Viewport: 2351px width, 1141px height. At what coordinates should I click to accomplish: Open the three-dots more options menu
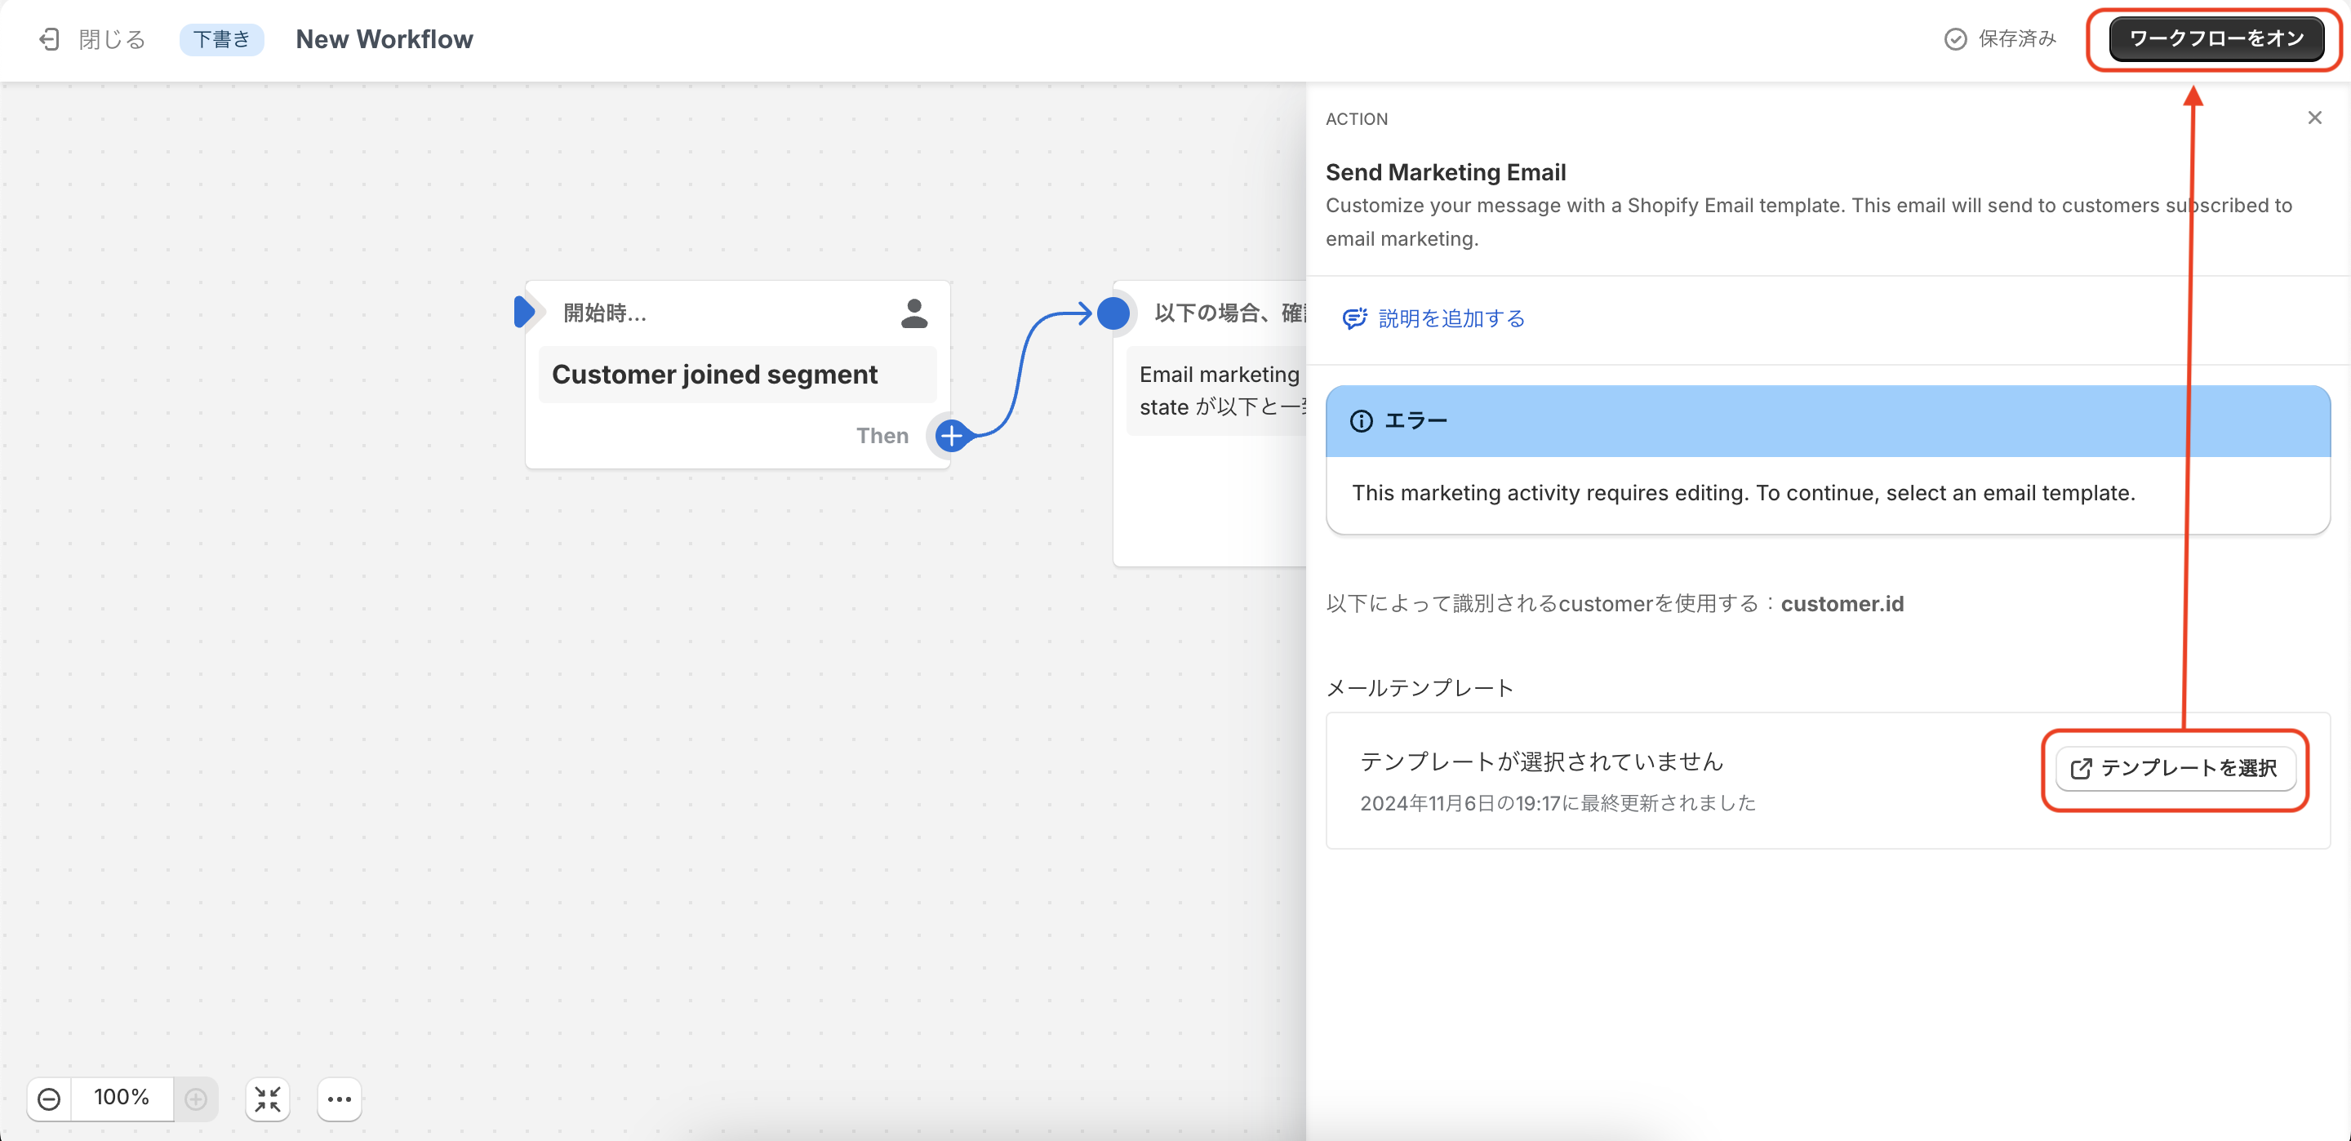point(340,1099)
